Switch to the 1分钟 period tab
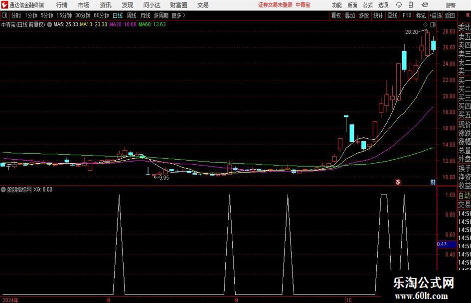Screen dimensions: 471x303 coord(30,15)
